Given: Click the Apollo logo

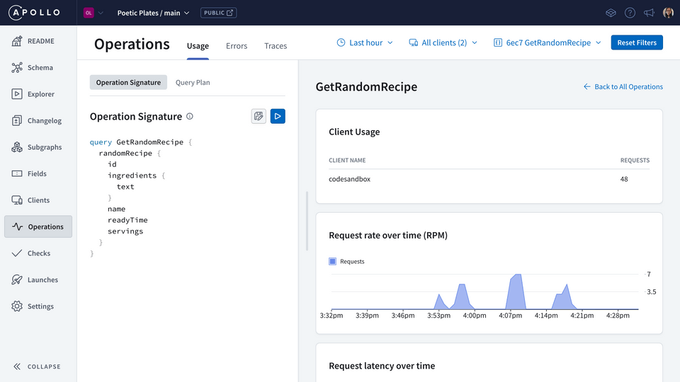Looking at the screenshot, I should pyautogui.click(x=34, y=13).
